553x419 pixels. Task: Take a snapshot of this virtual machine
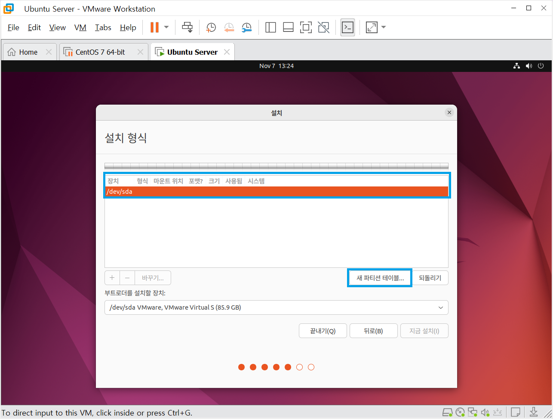coord(211,28)
